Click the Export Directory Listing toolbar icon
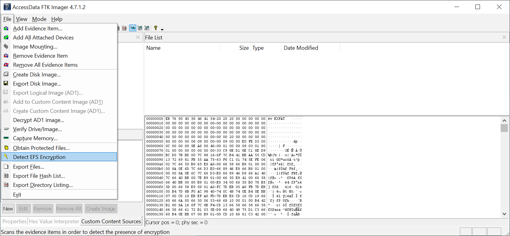The image size is (510, 236). click(x=124, y=28)
